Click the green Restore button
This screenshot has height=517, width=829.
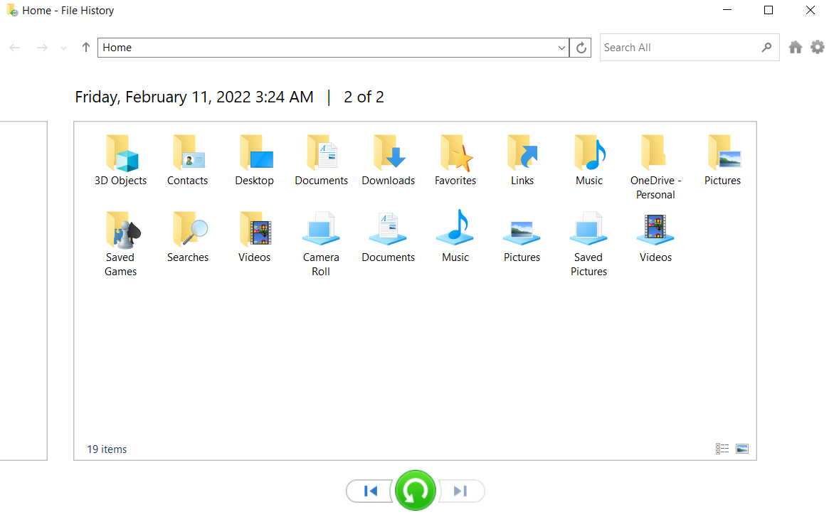pos(415,491)
